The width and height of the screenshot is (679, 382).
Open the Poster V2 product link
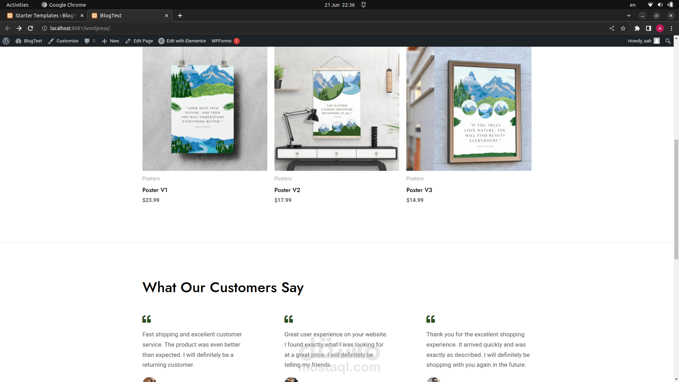tap(287, 190)
